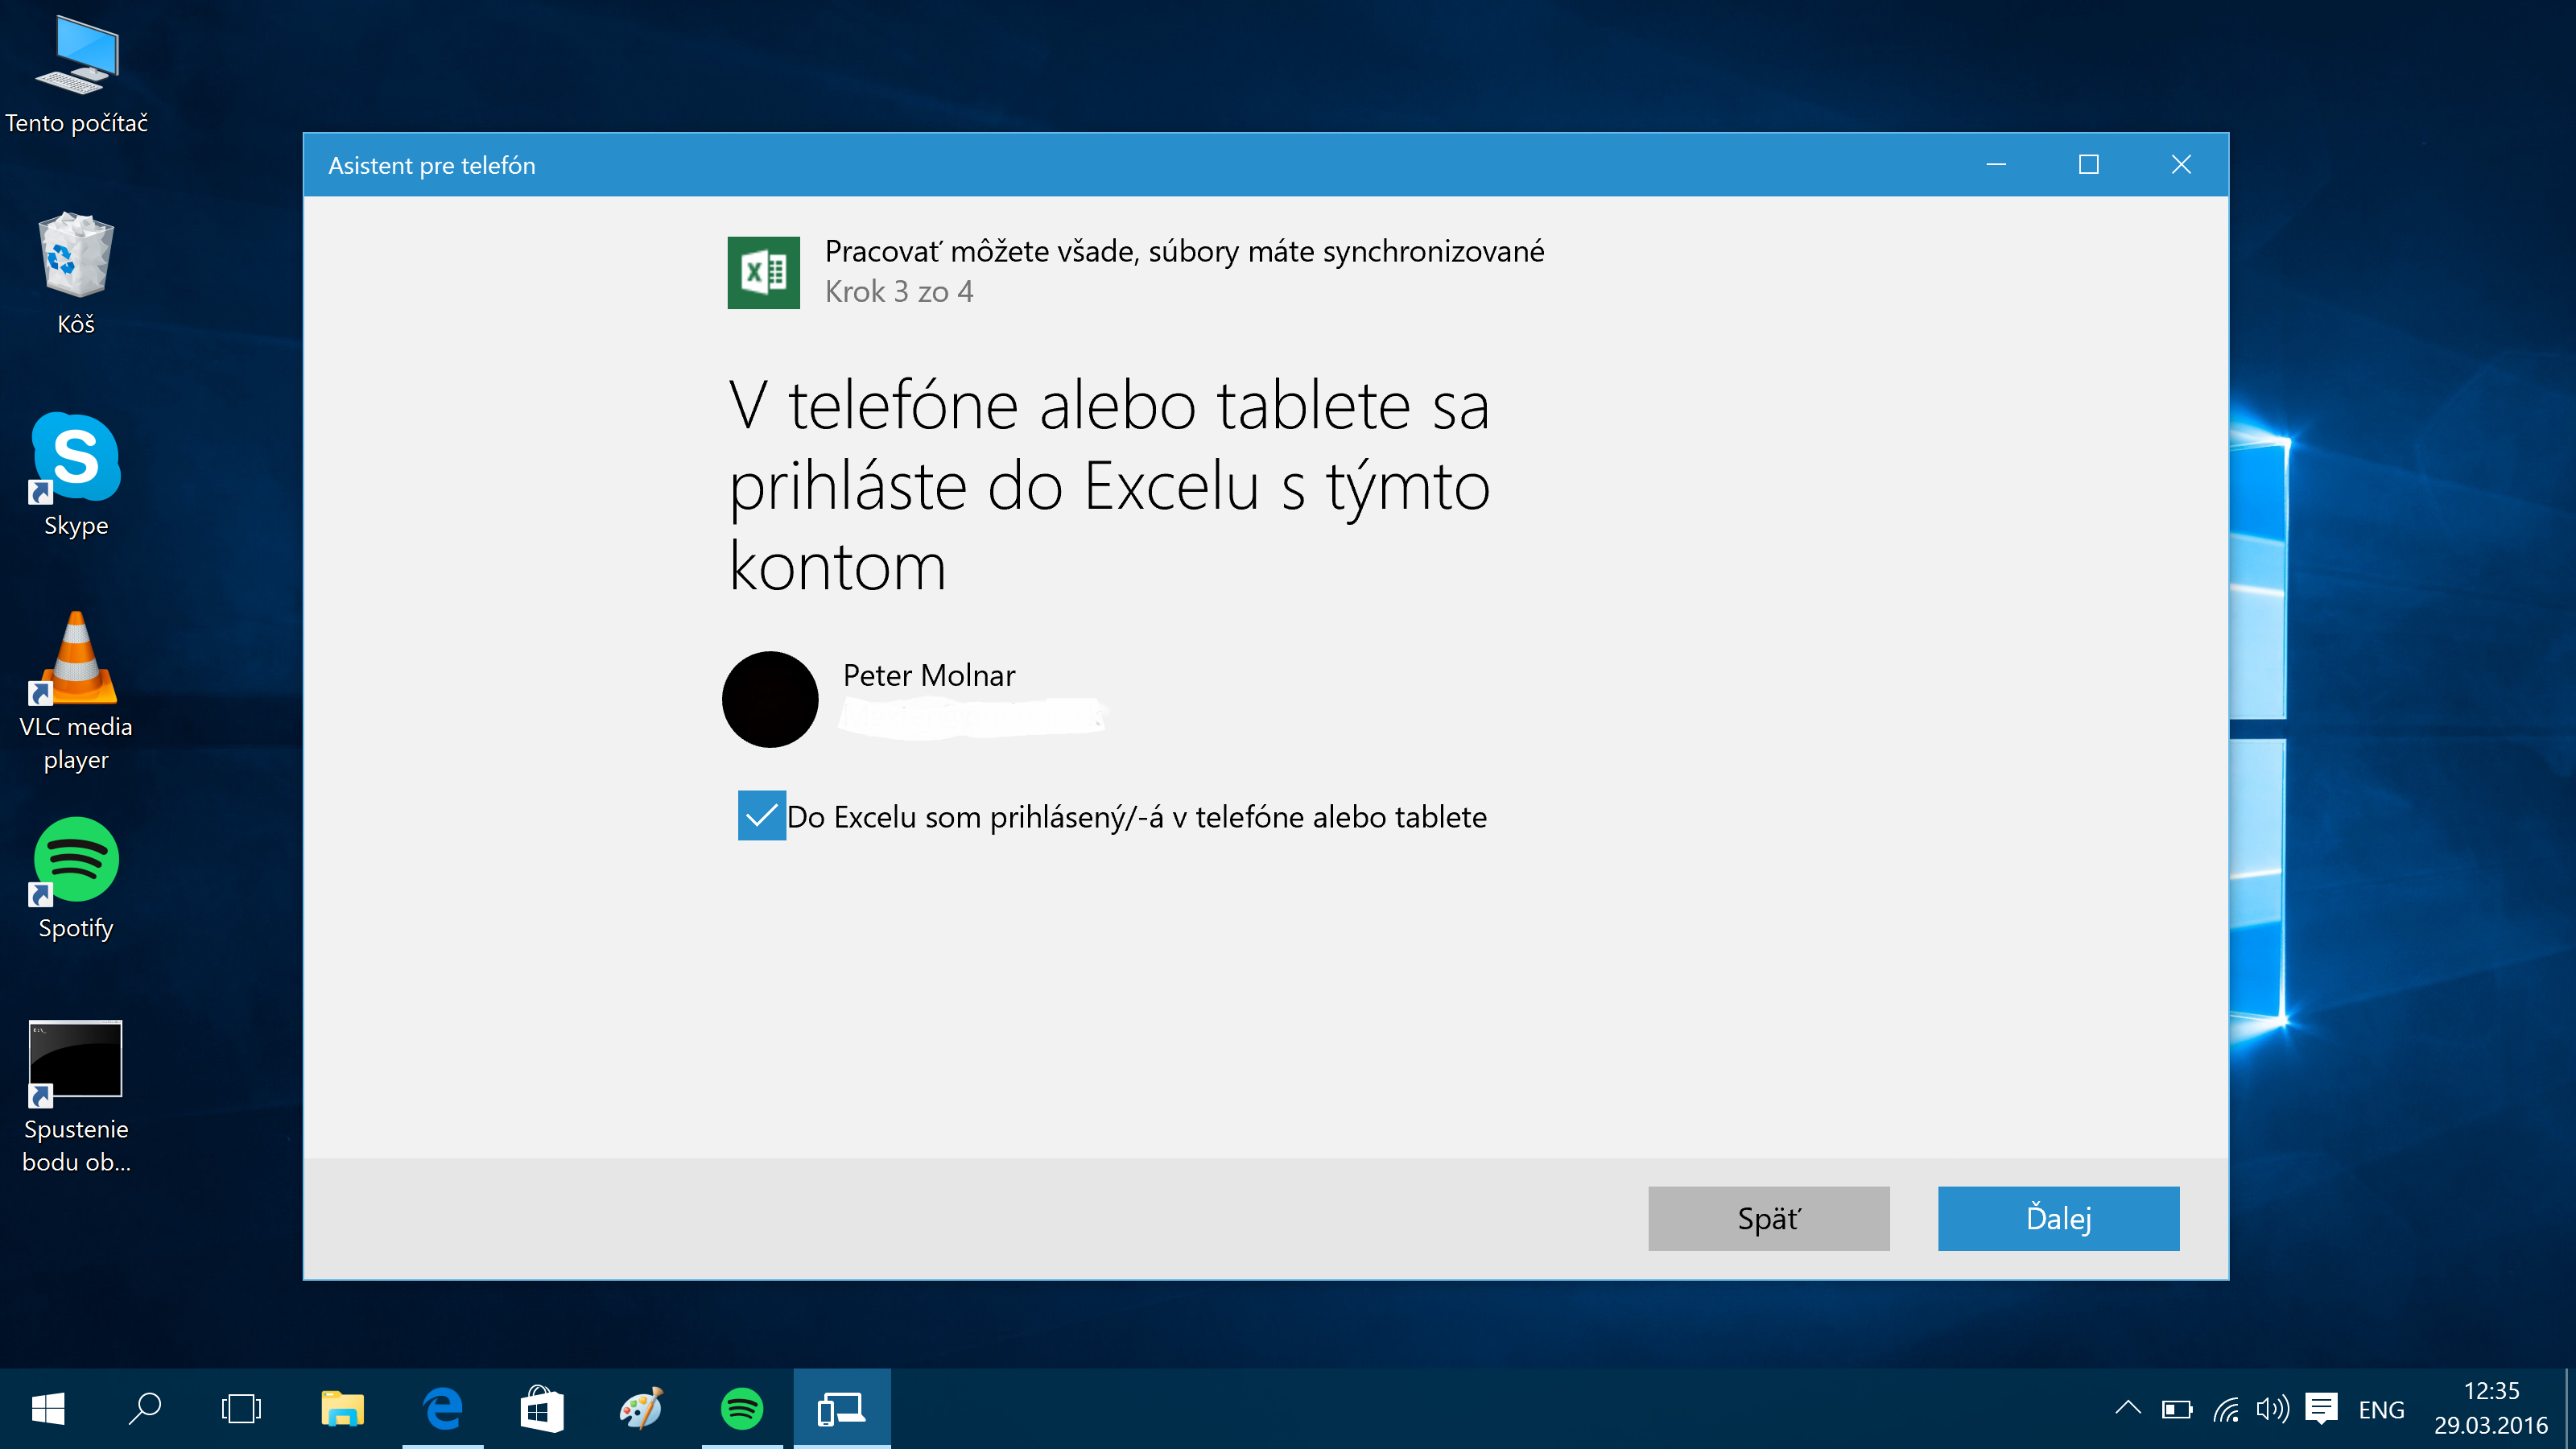Open the Windows Start menu
Viewport: 2576px width, 1449px height.
(48, 1409)
